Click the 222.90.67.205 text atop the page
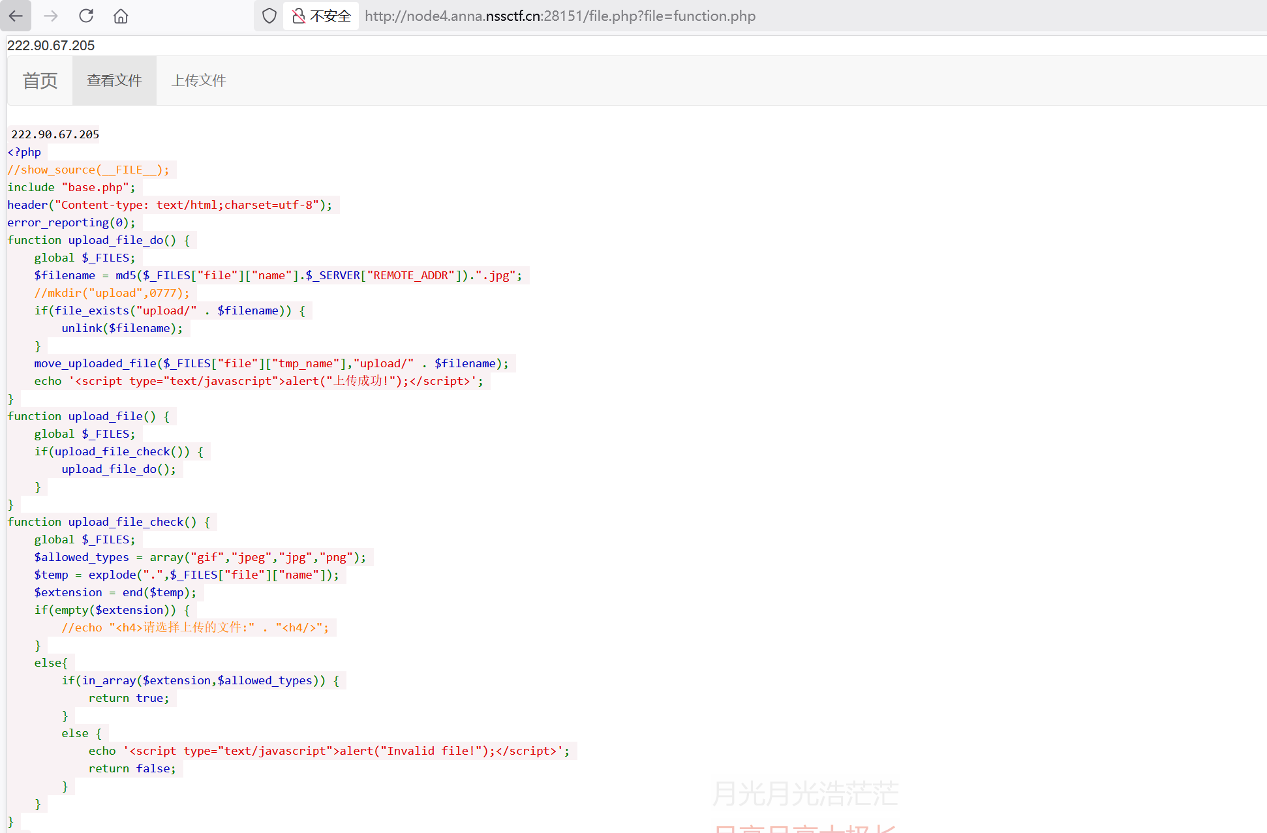The width and height of the screenshot is (1267, 833). pos(51,46)
